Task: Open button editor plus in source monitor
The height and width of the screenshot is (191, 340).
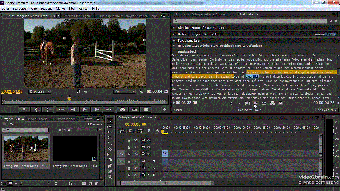Action: pos(165,110)
